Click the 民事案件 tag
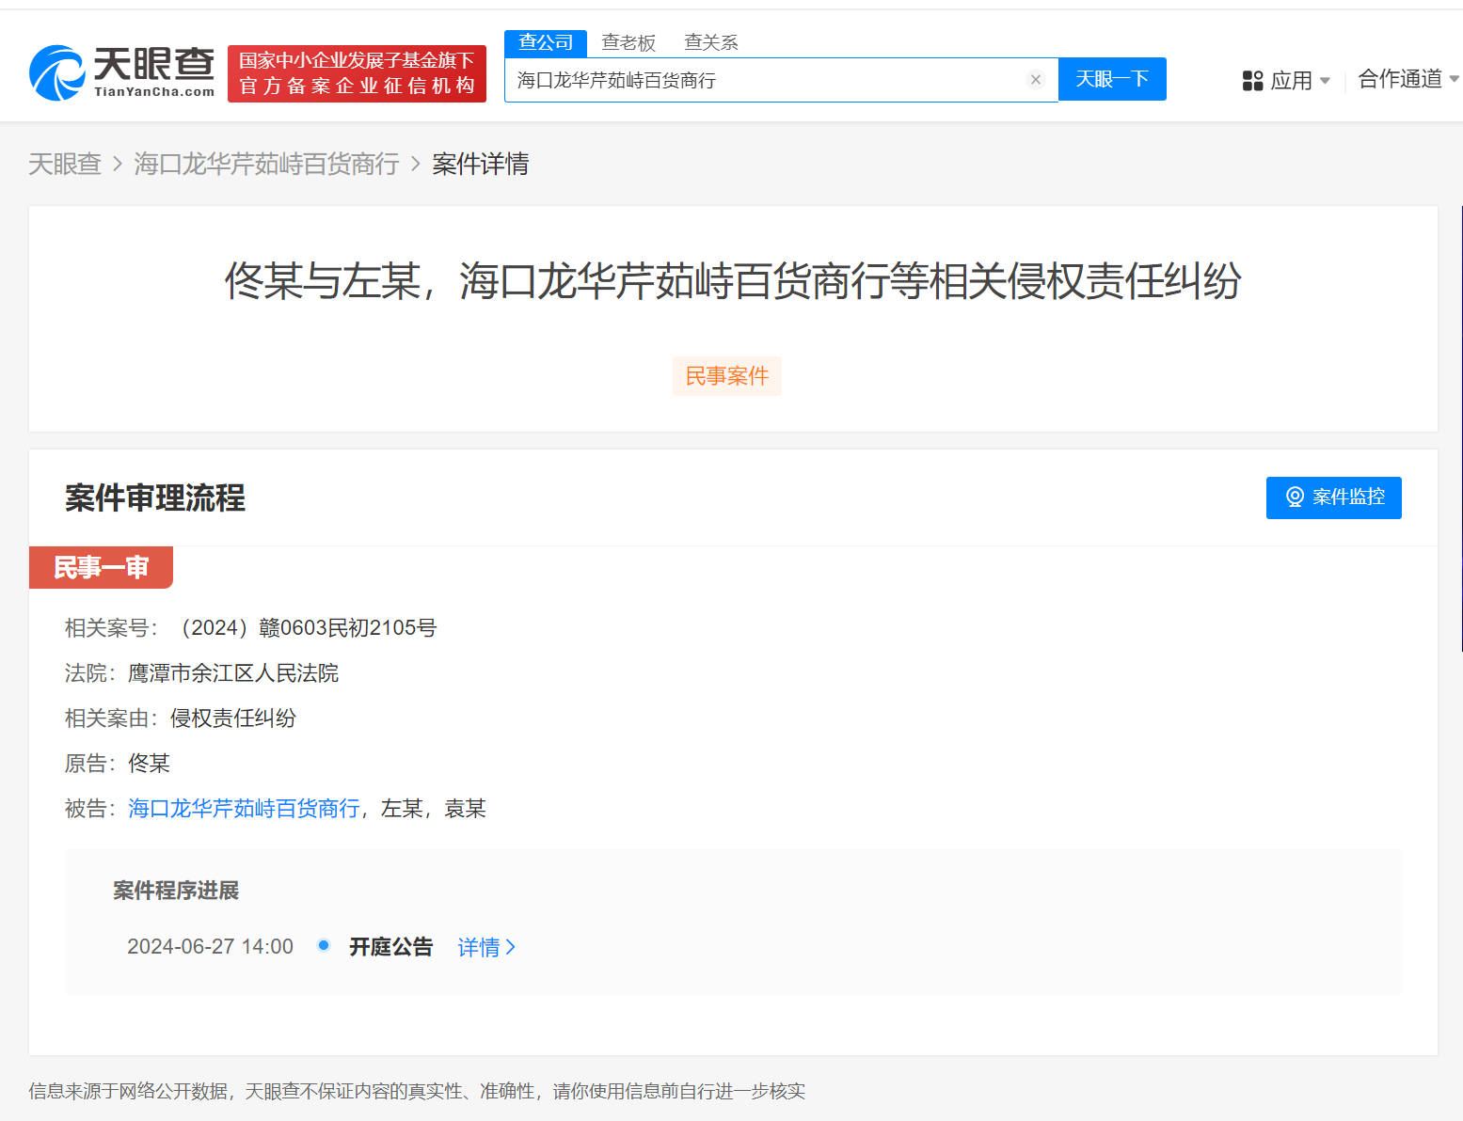This screenshot has height=1121, width=1463. pos(727,376)
